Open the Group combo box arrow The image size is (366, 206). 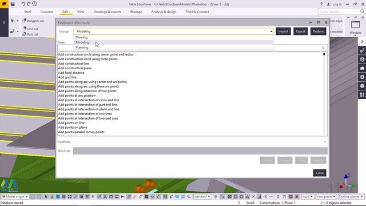(x=271, y=31)
